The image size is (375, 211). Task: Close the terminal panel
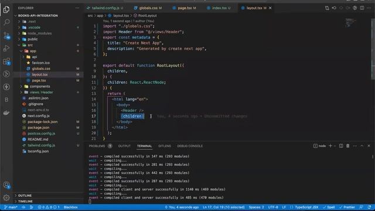click(x=369, y=146)
